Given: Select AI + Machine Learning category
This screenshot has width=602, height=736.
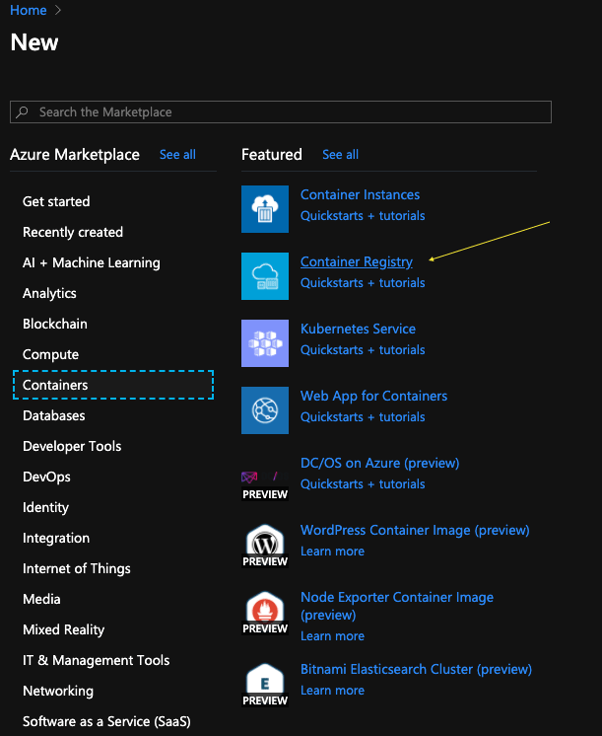Looking at the screenshot, I should coord(92,262).
